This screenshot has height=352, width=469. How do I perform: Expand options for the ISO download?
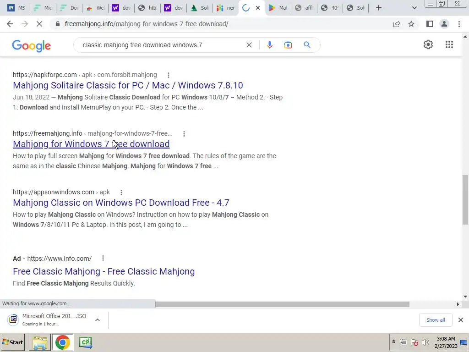coord(98,320)
